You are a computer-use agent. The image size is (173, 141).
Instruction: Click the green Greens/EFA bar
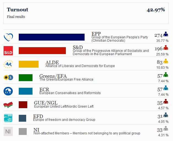point(26,78)
